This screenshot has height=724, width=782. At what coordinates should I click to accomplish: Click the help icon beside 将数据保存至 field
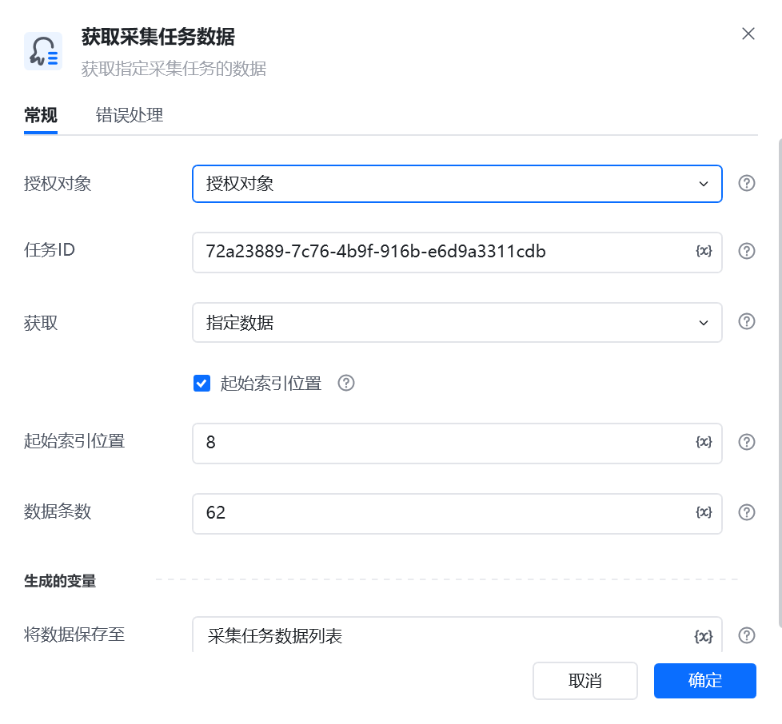click(746, 635)
